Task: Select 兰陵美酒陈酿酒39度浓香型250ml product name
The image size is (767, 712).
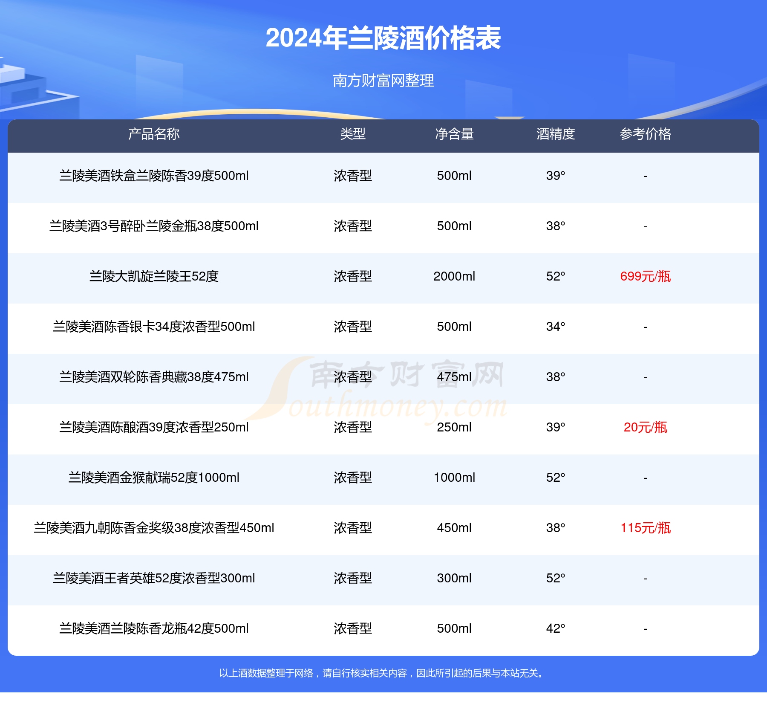Action: click(x=154, y=427)
